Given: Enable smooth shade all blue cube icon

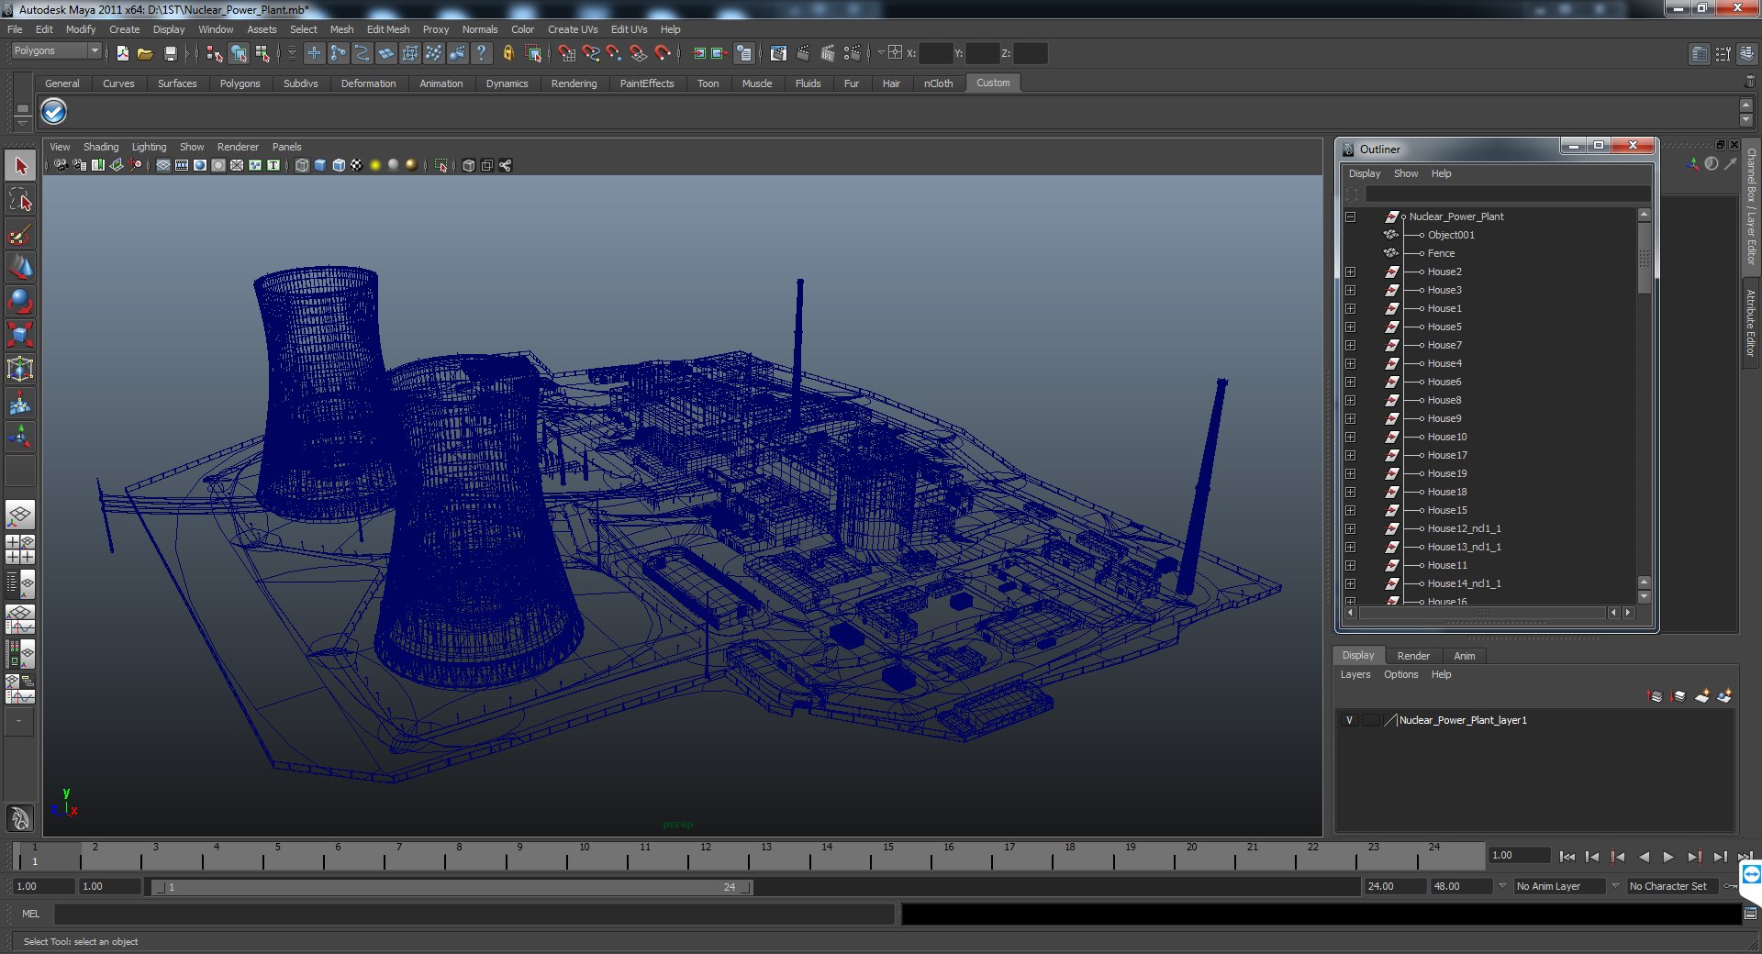Looking at the screenshot, I should click(320, 165).
